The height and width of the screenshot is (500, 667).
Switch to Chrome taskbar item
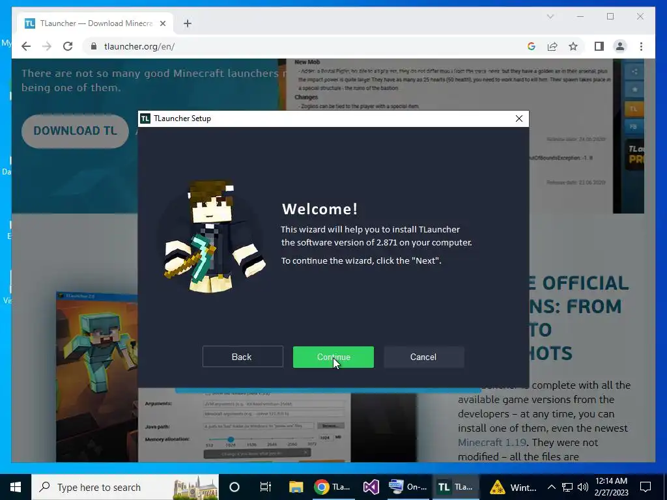(333, 487)
